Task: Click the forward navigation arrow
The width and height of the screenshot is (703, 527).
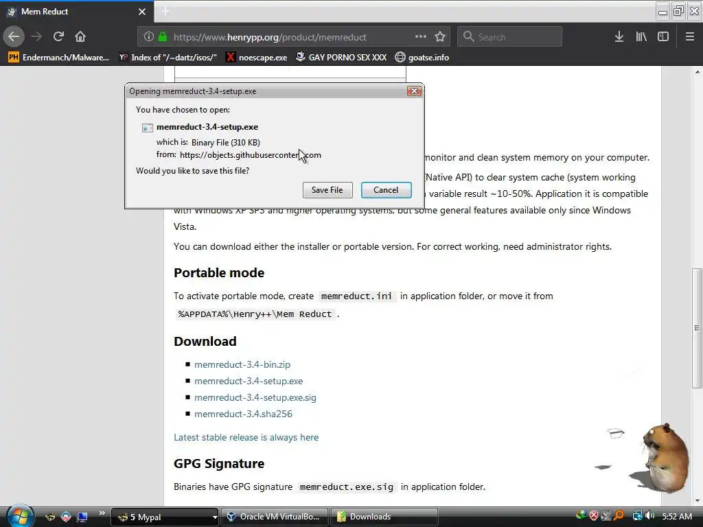Action: pyautogui.click(x=36, y=37)
